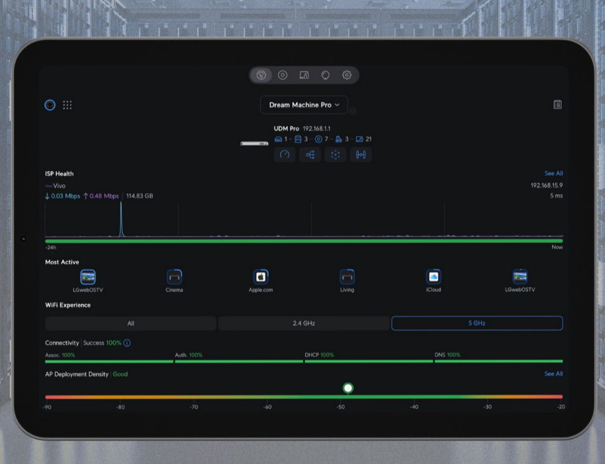This screenshot has width=605, height=464.
Task: Open ISP Health details via See All
Action: point(552,173)
